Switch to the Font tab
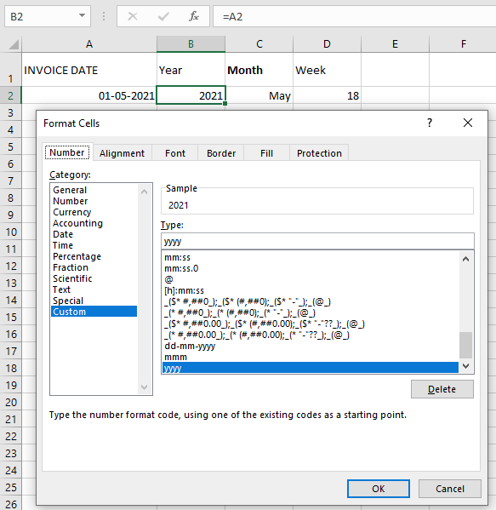The width and height of the screenshot is (496, 510). pos(175,153)
